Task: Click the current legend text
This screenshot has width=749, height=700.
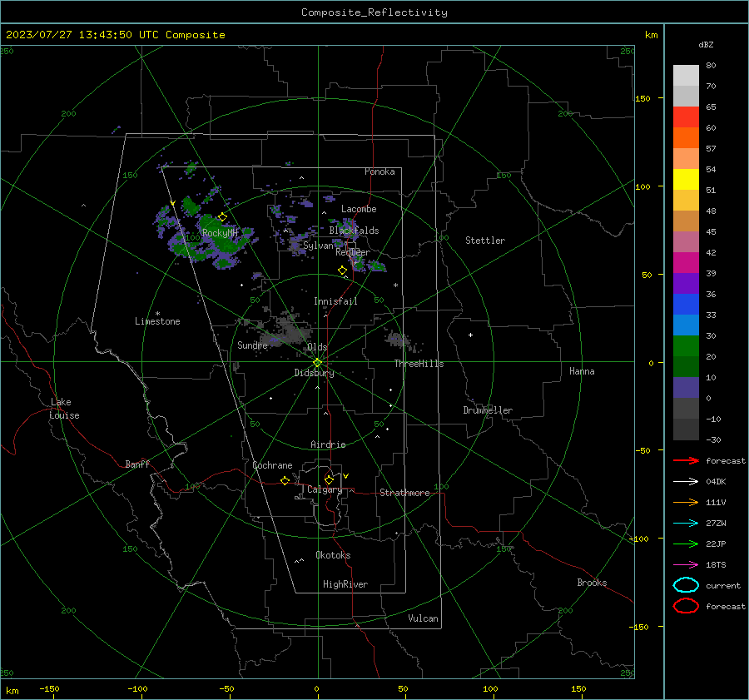Action: click(723, 586)
